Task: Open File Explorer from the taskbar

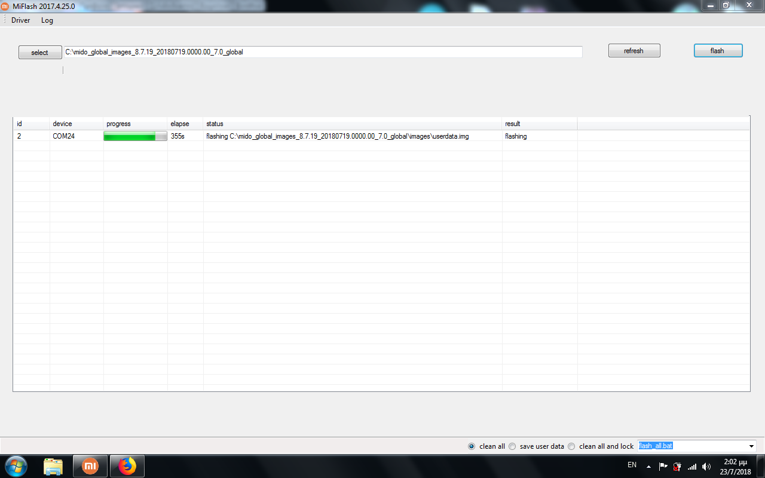Action: pyautogui.click(x=53, y=466)
